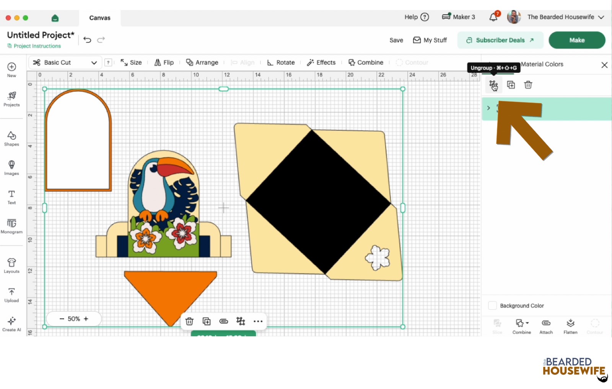Duplicate selection from layers panel header

(511, 85)
